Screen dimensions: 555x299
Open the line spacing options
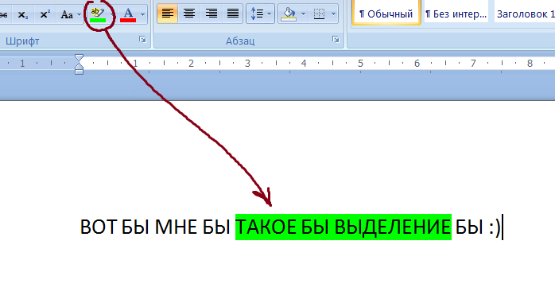[260, 14]
